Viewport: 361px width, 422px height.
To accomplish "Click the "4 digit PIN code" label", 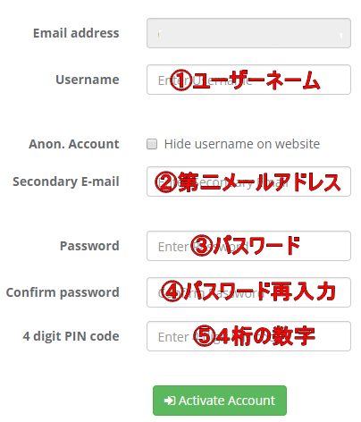I will tap(71, 336).
